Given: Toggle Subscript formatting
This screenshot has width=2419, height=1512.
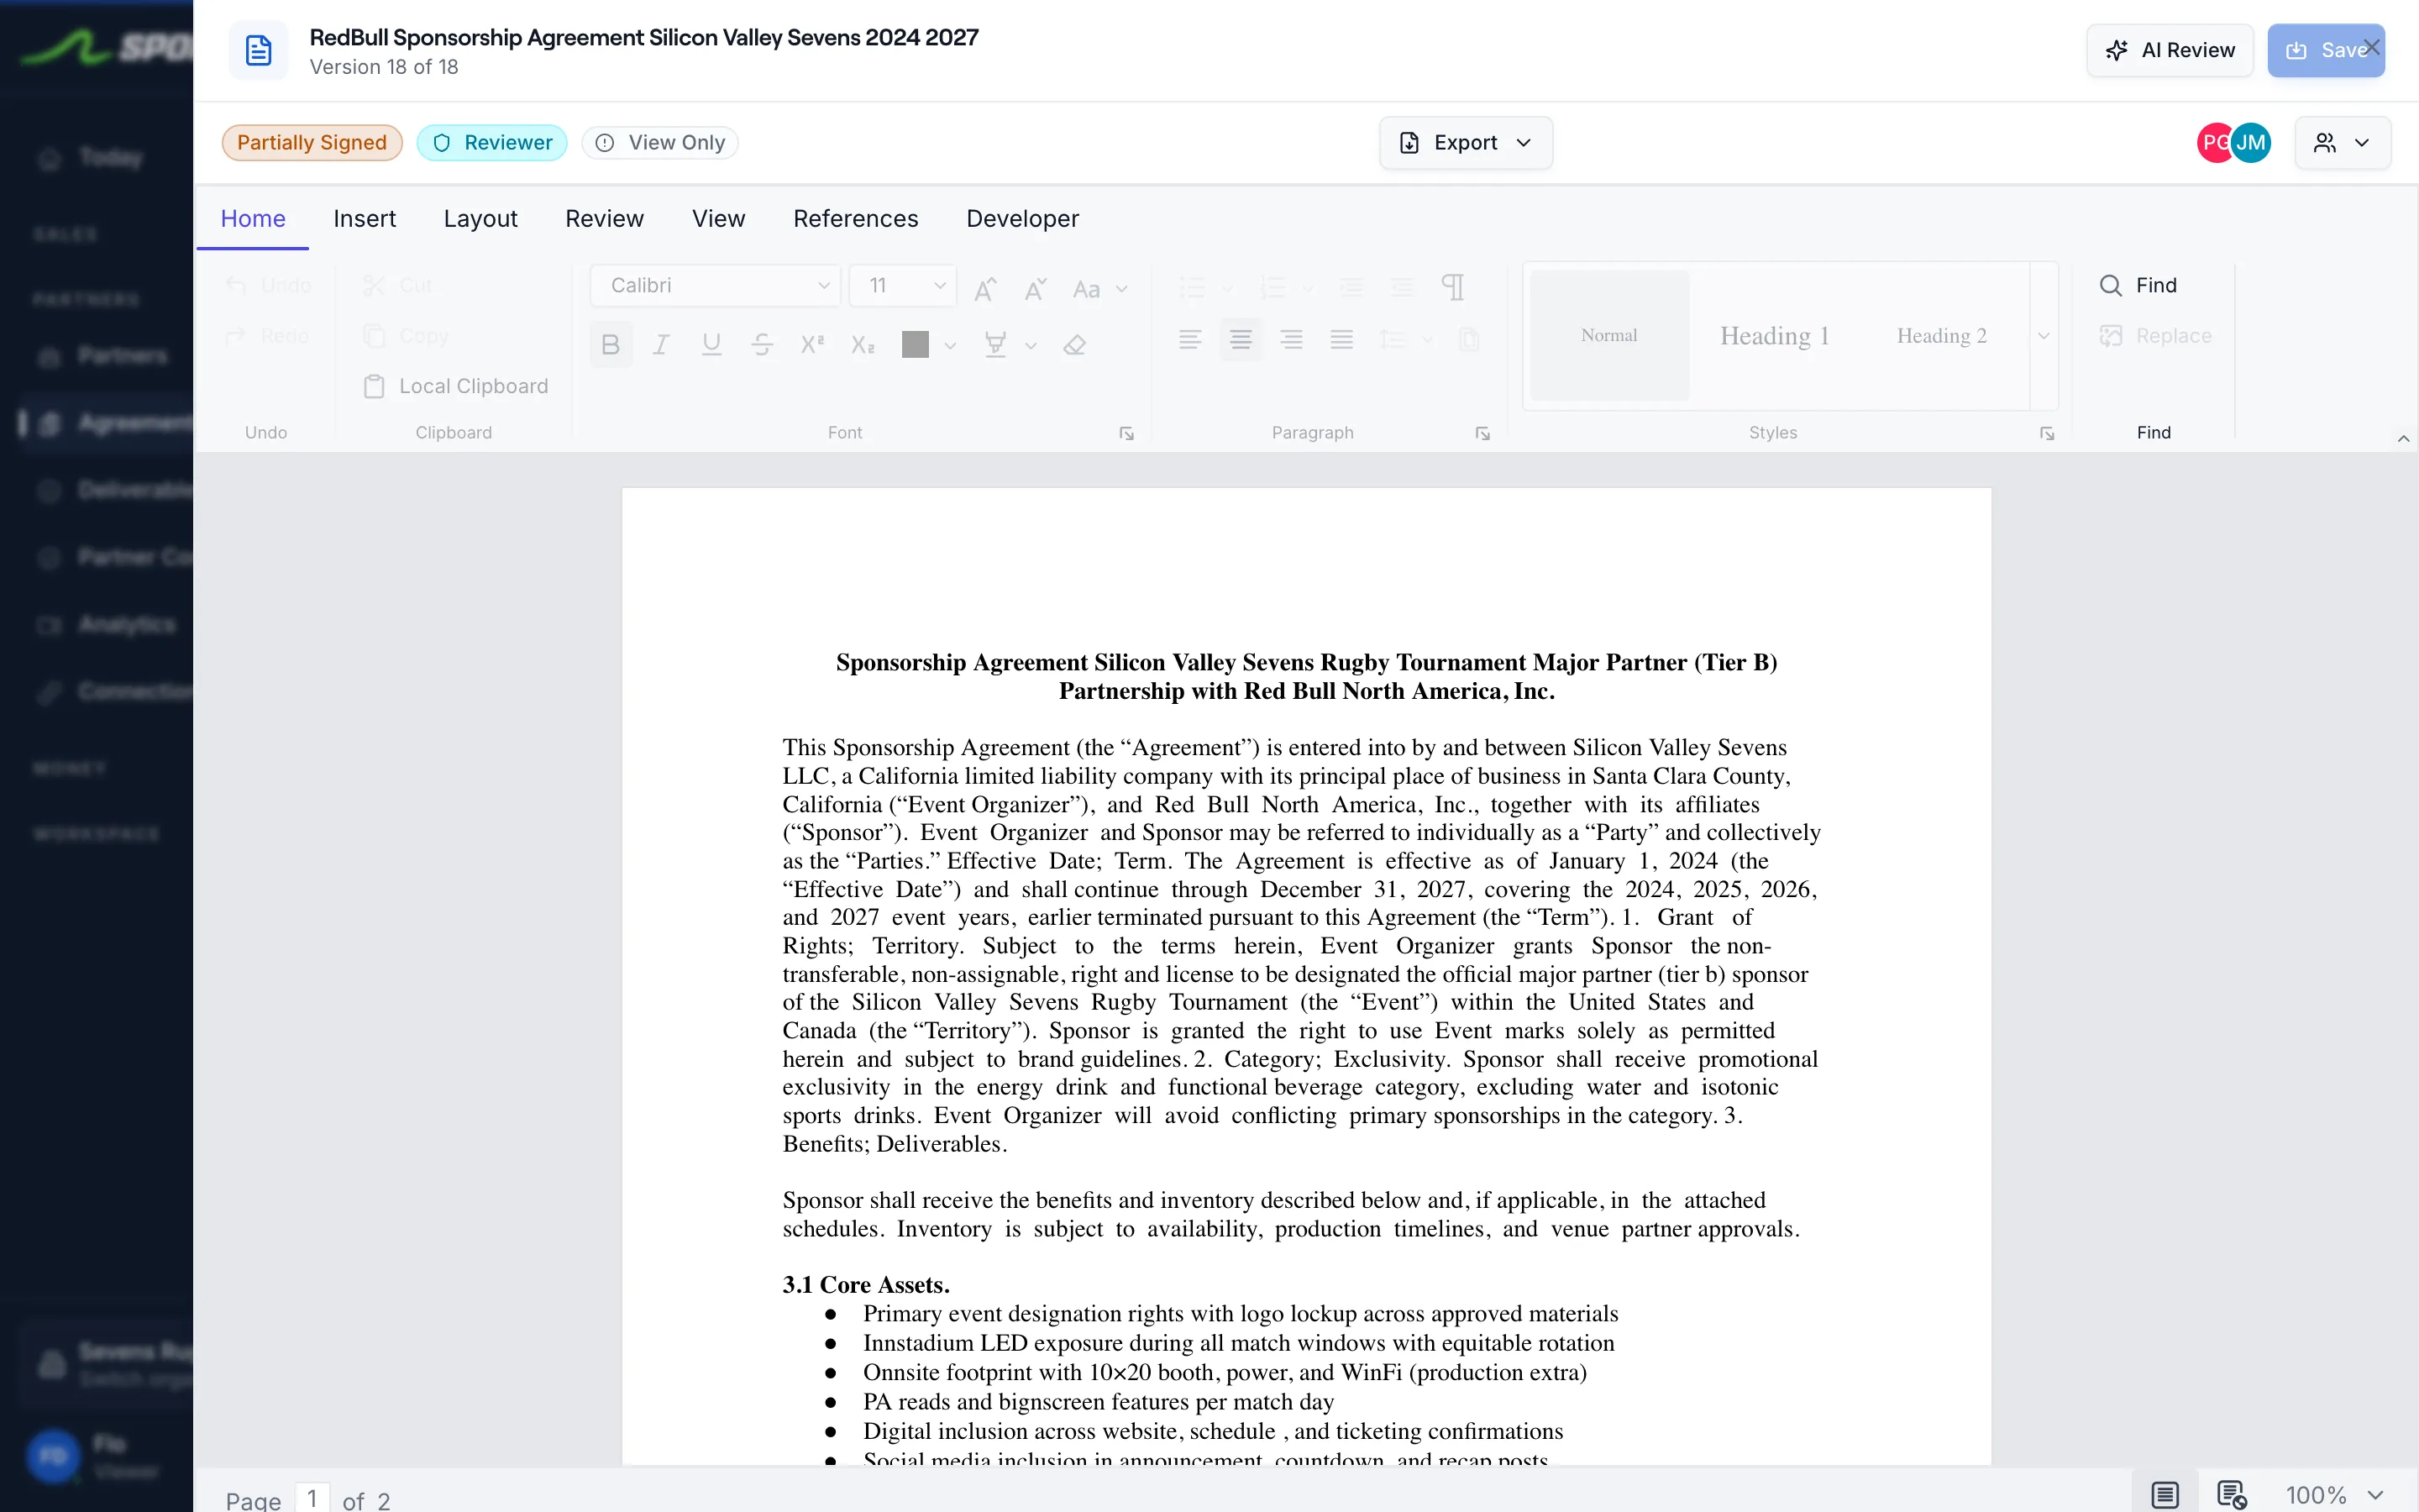Looking at the screenshot, I should [x=863, y=345].
